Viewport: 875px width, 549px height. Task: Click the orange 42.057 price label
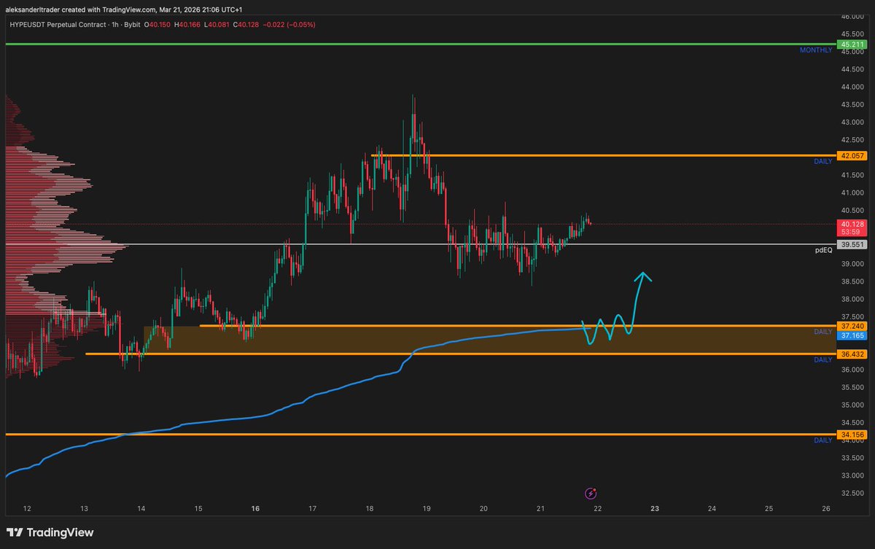point(852,156)
